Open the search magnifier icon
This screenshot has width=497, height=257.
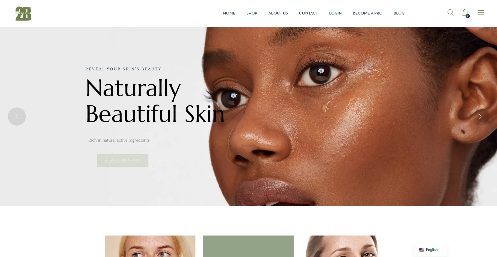(x=450, y=12)
